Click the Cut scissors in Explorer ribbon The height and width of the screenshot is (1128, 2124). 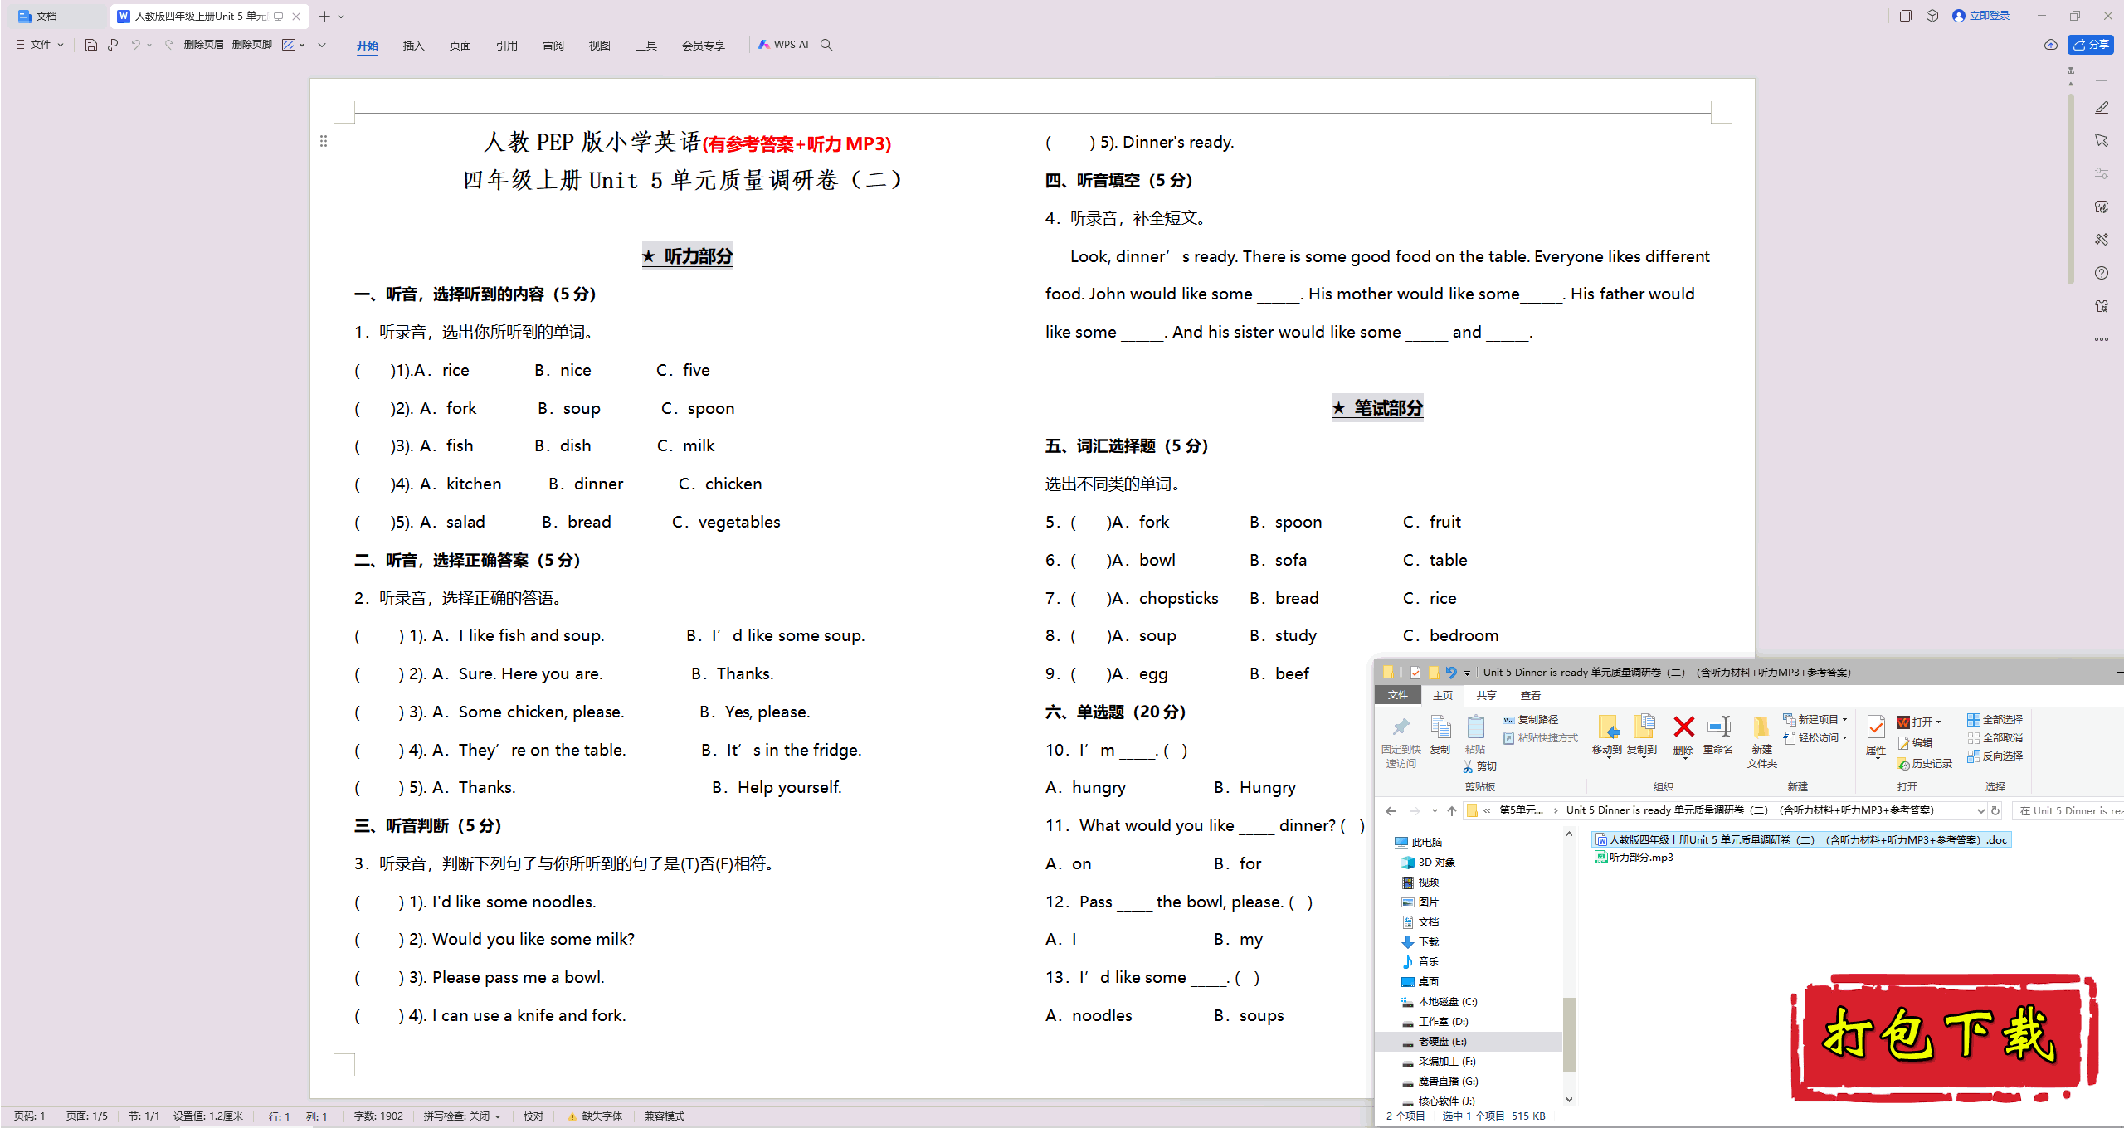(x=1468, y=766)
